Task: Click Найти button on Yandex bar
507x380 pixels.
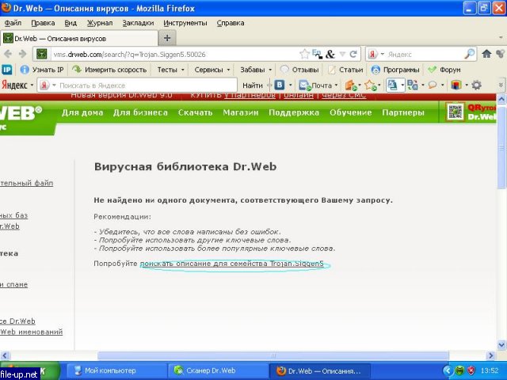Action: point(253,85)
